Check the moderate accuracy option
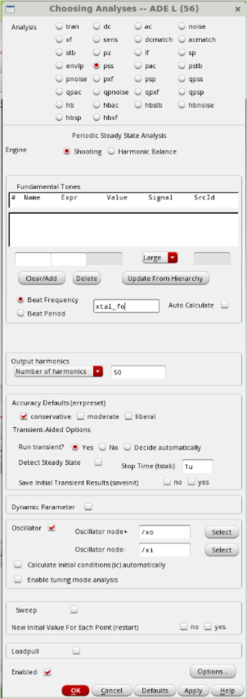This screenshot has width=247, height=699. point(80,416)
